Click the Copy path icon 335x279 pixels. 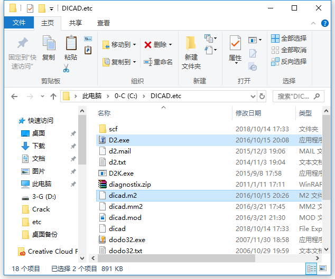tap(88, 39)
